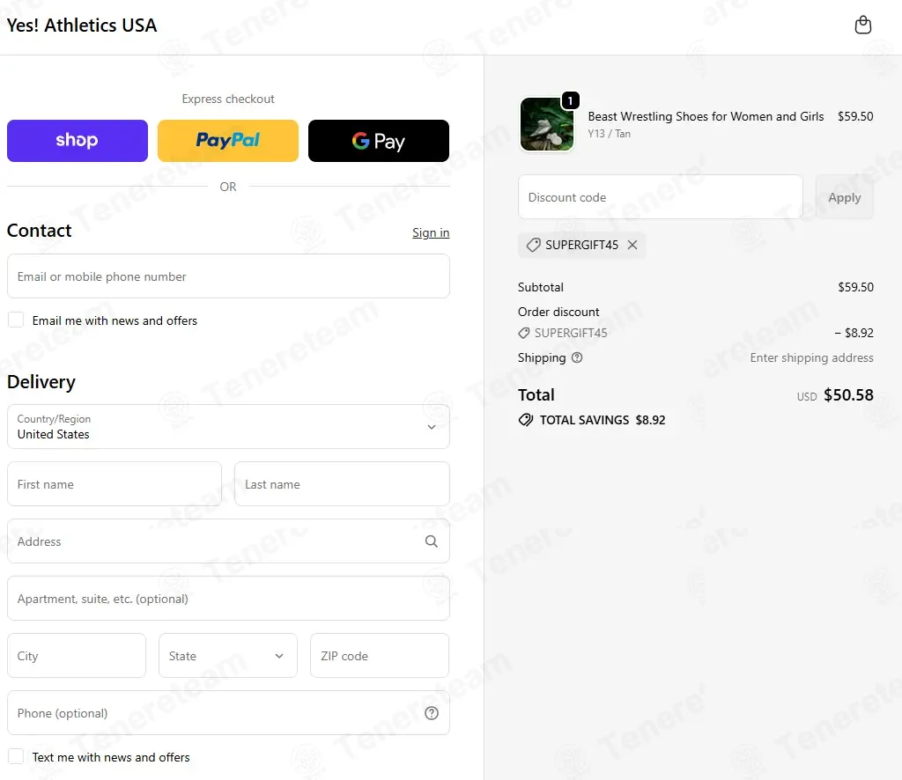Open the shopping bag cart icon
This screenshot has width=902, height=780.
tap(863, 25)
